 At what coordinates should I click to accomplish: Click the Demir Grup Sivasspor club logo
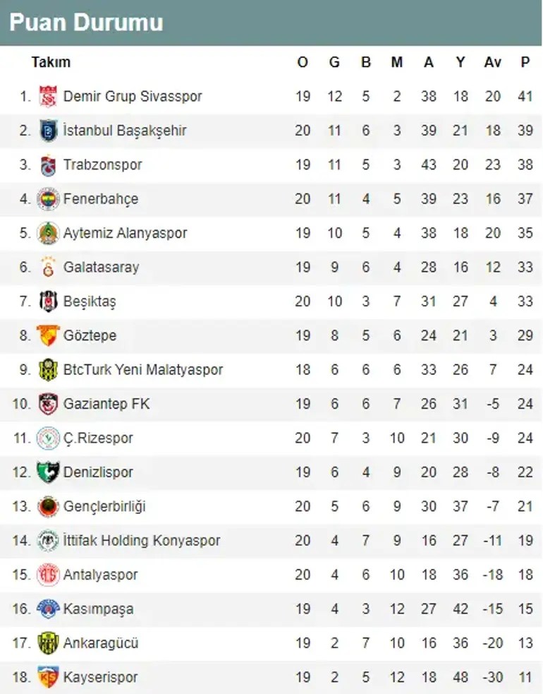tap(48, 97)
